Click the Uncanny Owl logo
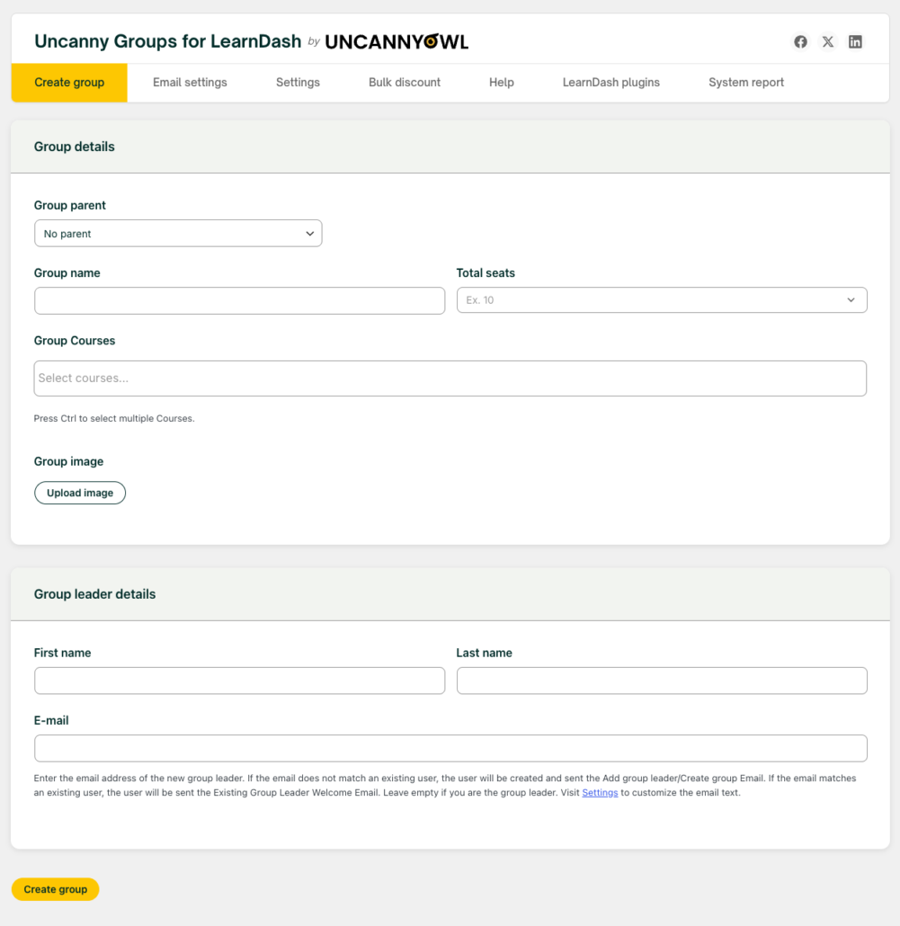900x926 pixels. [397, 42]
